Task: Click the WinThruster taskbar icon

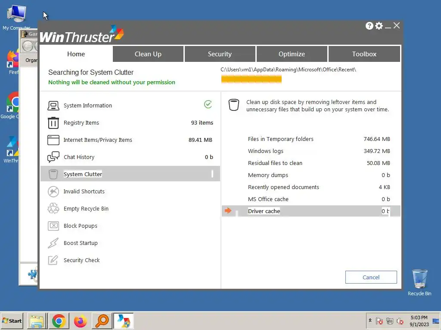Action: [124, 321]
